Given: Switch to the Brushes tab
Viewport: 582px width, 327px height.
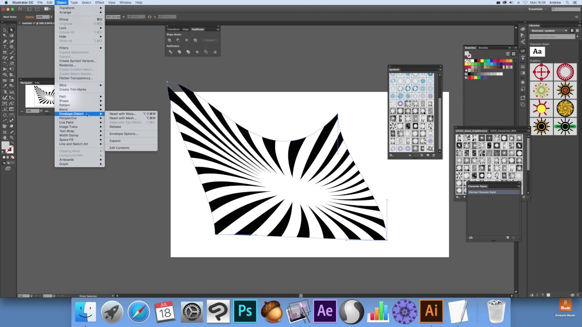Looking at the screenshot, I should pos(483,48).
